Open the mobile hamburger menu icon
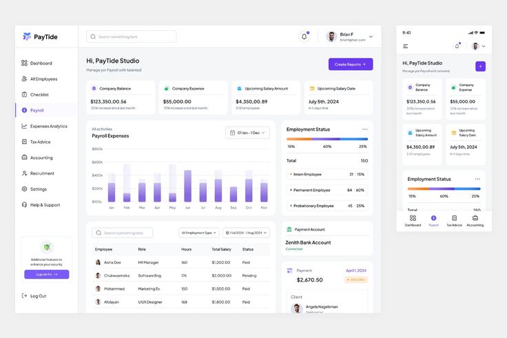Screen dimensions: 507x338 click(x=406, y=46)
